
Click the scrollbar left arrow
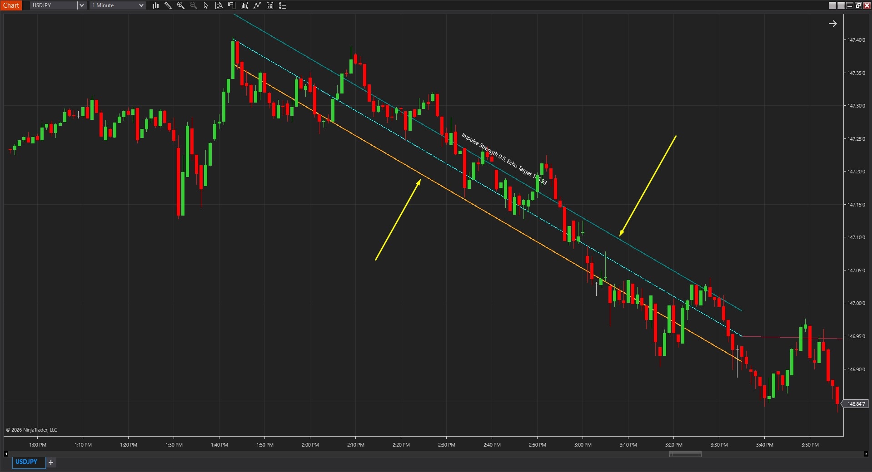(6, 454)
